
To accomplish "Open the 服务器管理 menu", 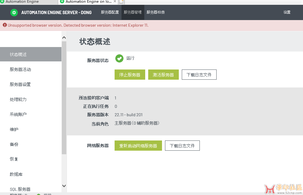I will tap(133, 12).
